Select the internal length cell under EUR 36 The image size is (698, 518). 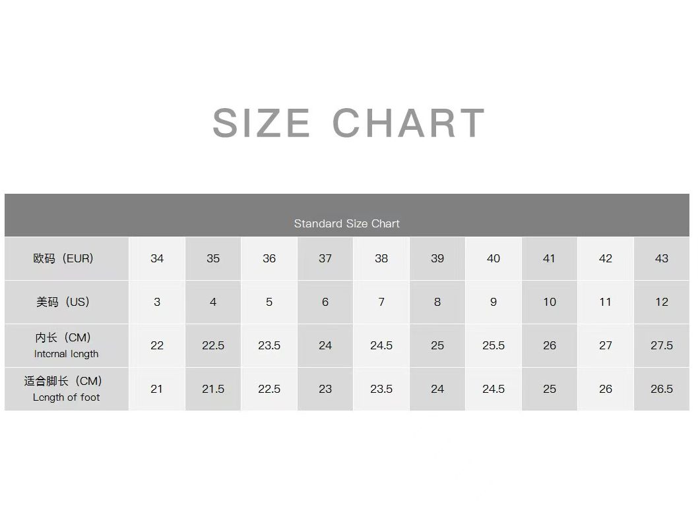(x=269, y=345)
